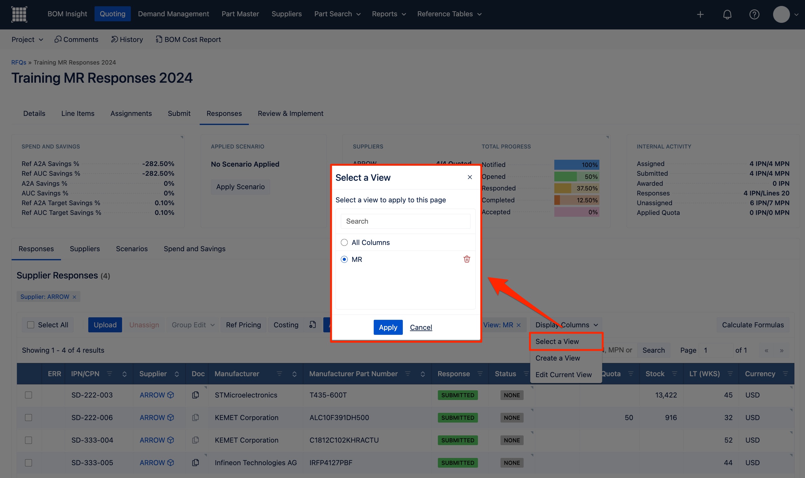Click Calculate Formulas button

[752, 325]
